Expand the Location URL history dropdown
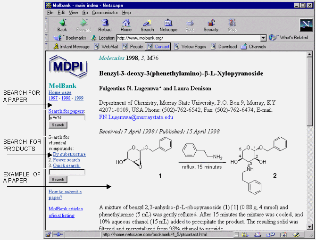The image size is (316, 240). 263,38
